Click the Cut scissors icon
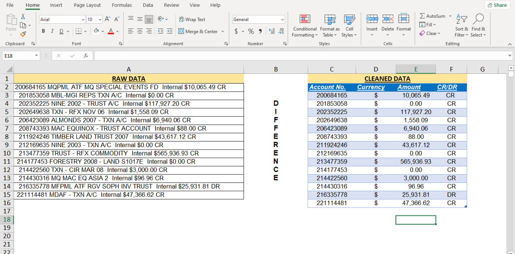Image resolution: width=515 pixels, height=254 pixels. [x=23, y=16]
